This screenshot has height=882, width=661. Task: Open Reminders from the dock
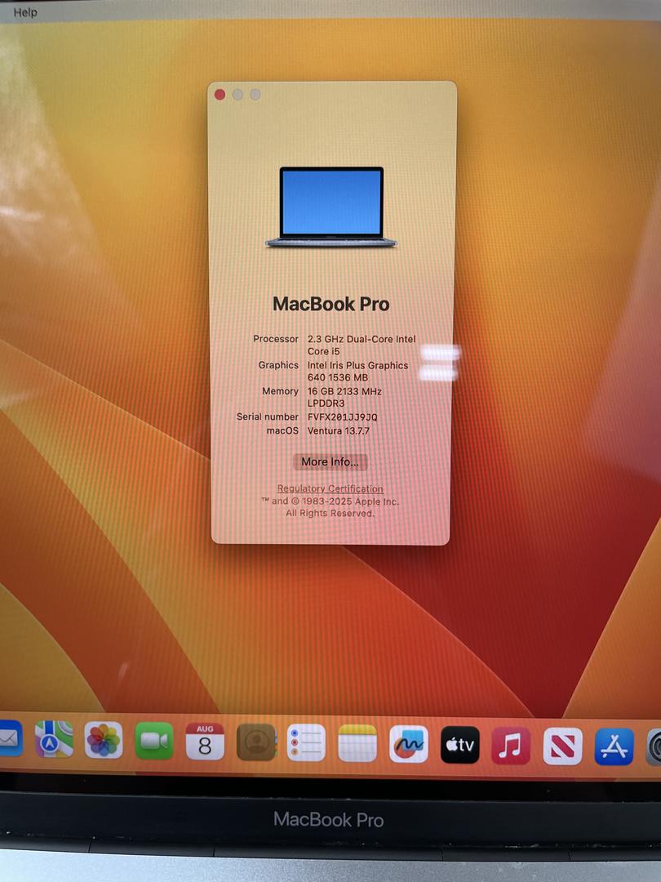coord(306,743)
